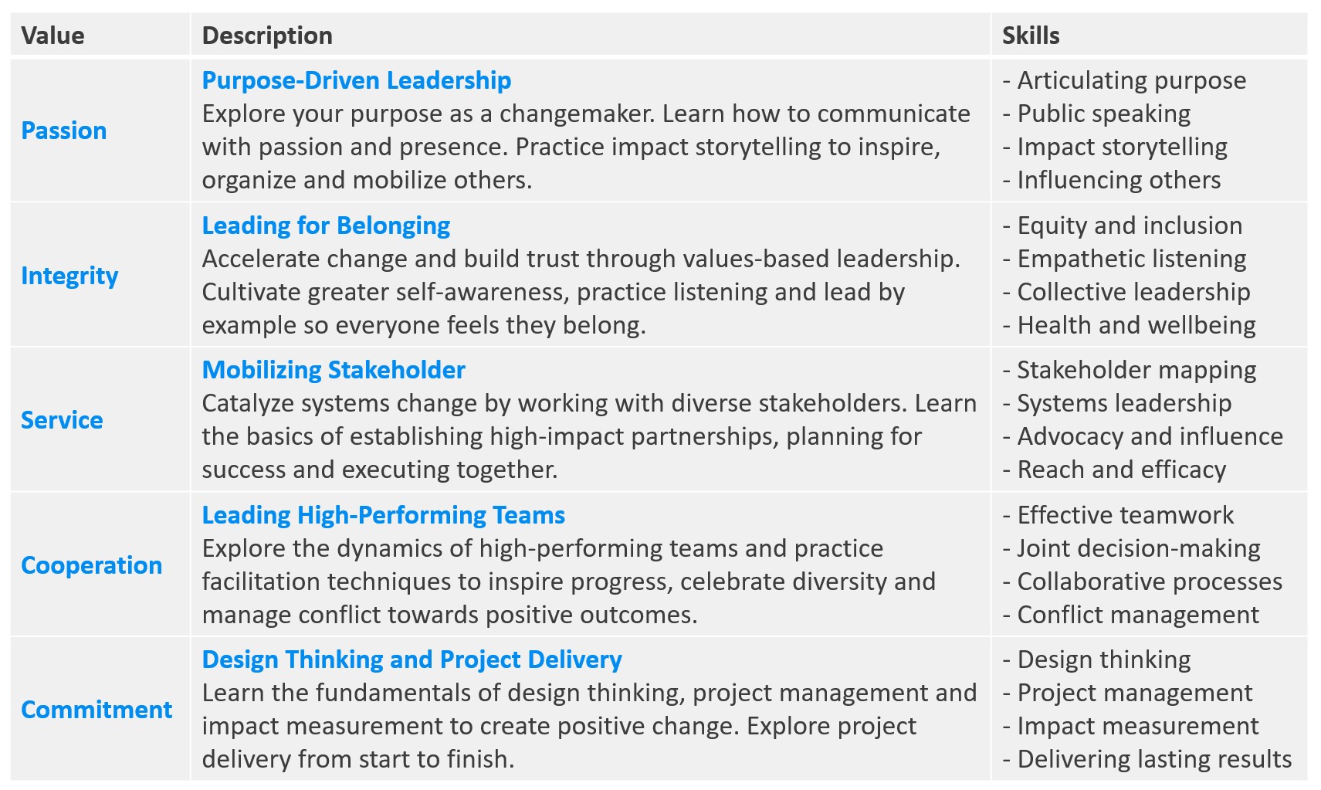Select the Service value label
This screenshot has width=1321, height=790.
62,420
